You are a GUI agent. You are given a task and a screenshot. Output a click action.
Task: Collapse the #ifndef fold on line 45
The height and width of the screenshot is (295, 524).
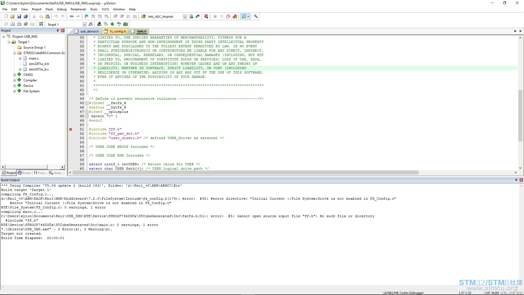point(87,103)
